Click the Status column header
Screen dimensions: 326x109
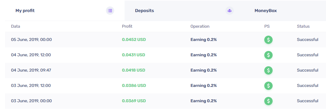click(303, 27)
